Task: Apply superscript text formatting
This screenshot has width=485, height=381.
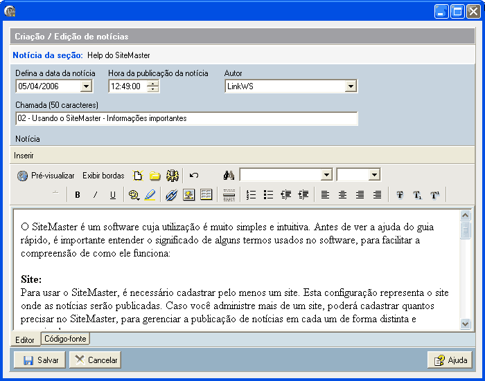Action: click(x=434, y=195)
